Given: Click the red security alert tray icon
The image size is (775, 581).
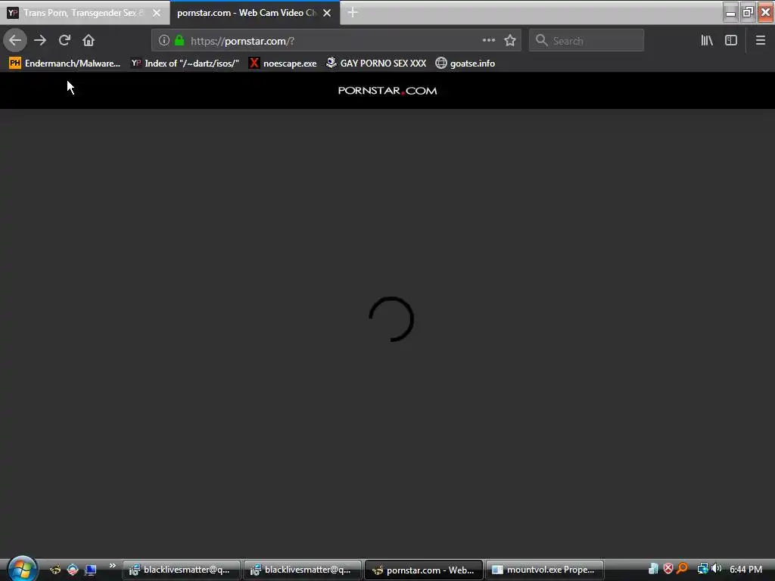Looking at the screenshot, I should [x=668, y=569].
